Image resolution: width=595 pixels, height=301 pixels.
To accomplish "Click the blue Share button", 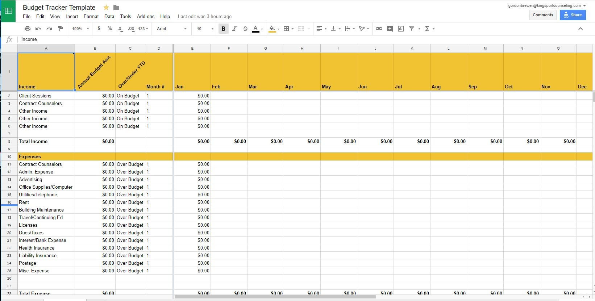I will [573, 15].
